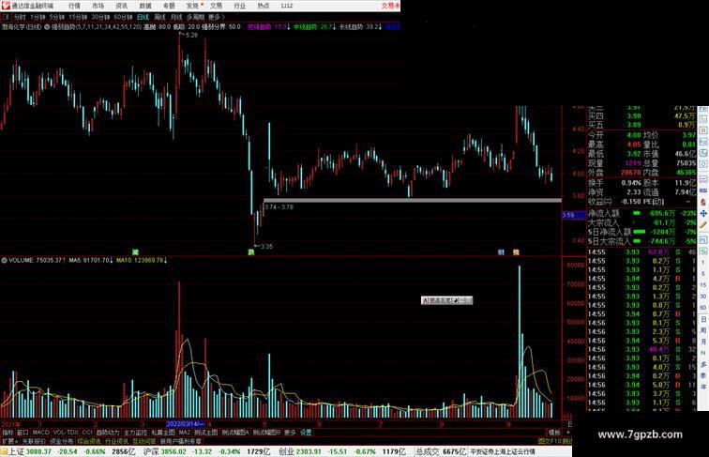Open the 行情 menu
The width and height of the screenshot is (709, 457).
[74, 6]
